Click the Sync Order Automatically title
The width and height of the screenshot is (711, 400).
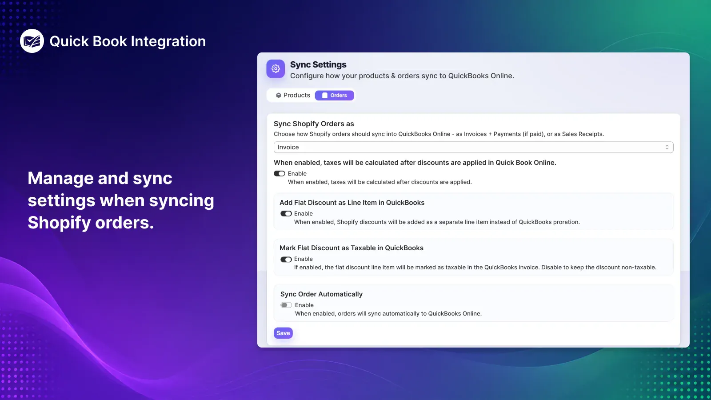click(x=321, y=294)
